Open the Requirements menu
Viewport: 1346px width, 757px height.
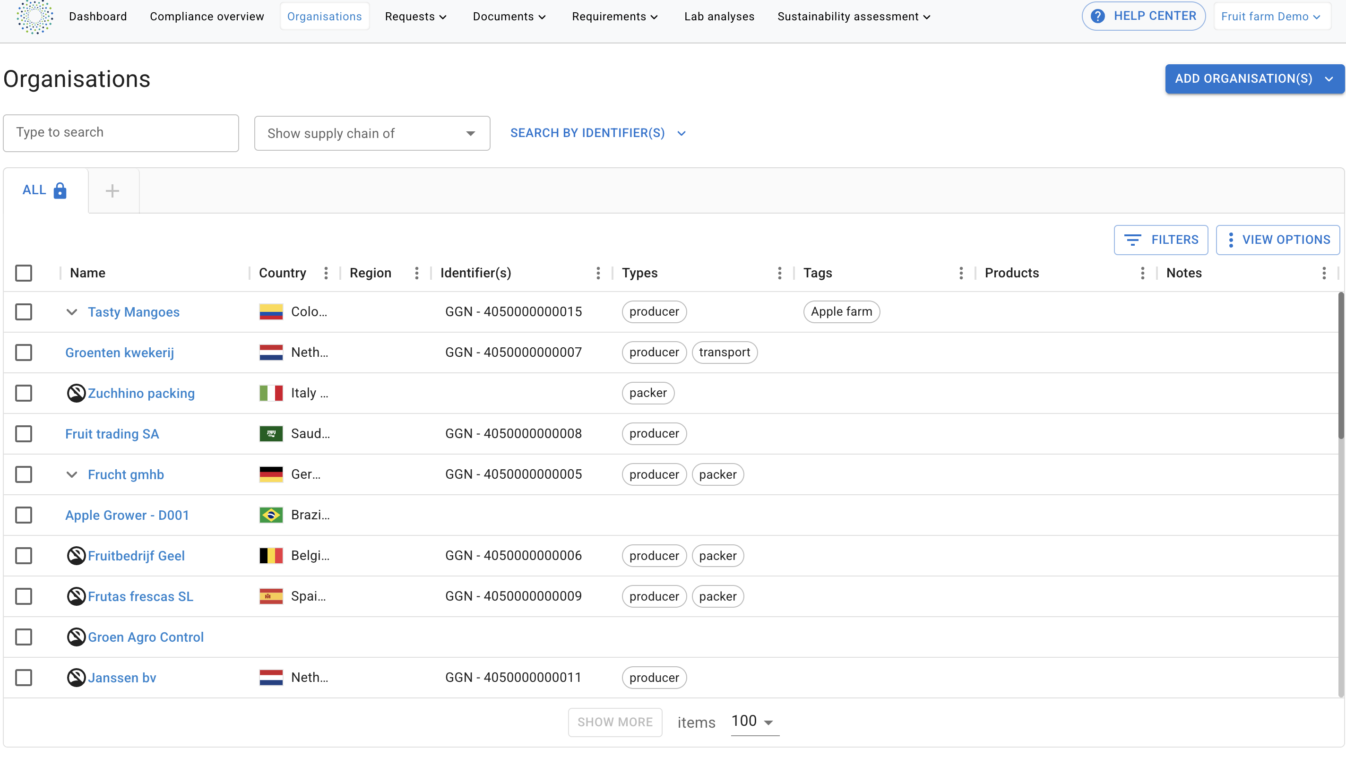pyautogui.click(x=614, y=16)
